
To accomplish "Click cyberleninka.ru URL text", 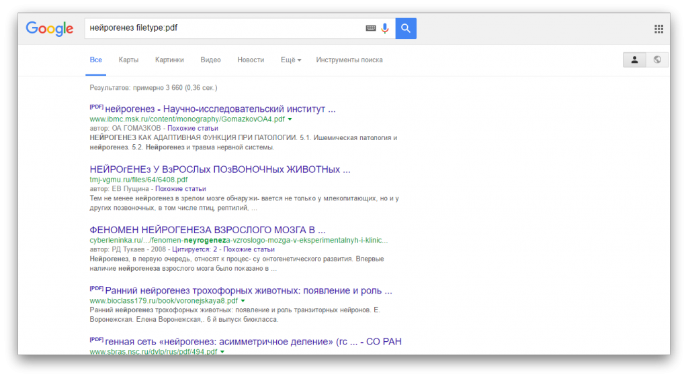I will pyautogui.click(x=239, y=240).
